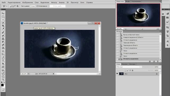Viewport: 170px width, 96px height.
Task: Select history state Инверсия выделенной области
Action: 138,37
